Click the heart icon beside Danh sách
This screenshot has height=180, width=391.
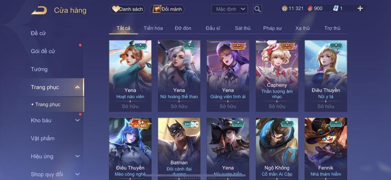(115, 9)
